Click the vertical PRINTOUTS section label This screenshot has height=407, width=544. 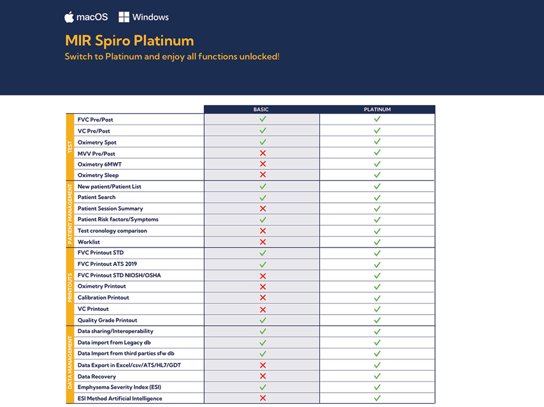coord(70,287)
